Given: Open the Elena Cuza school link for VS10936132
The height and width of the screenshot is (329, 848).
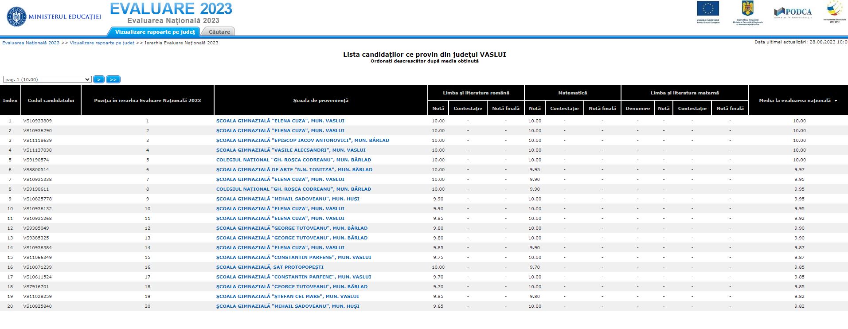Looking at the screenshot, I should pos(280,208).
